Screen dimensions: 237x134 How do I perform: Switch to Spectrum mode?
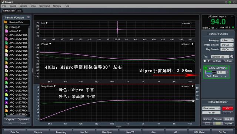pyautogui.click(x=207, y=119)
